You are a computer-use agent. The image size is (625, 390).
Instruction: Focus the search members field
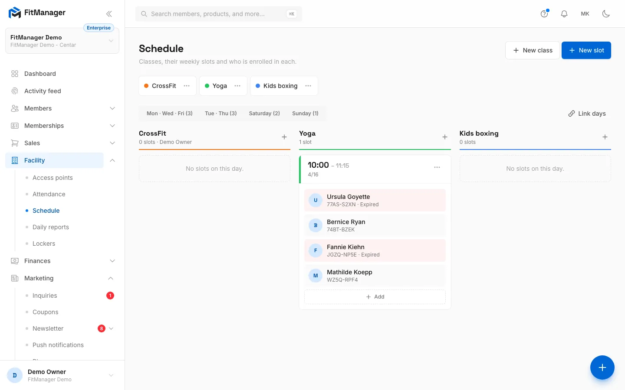pos(219,14)
